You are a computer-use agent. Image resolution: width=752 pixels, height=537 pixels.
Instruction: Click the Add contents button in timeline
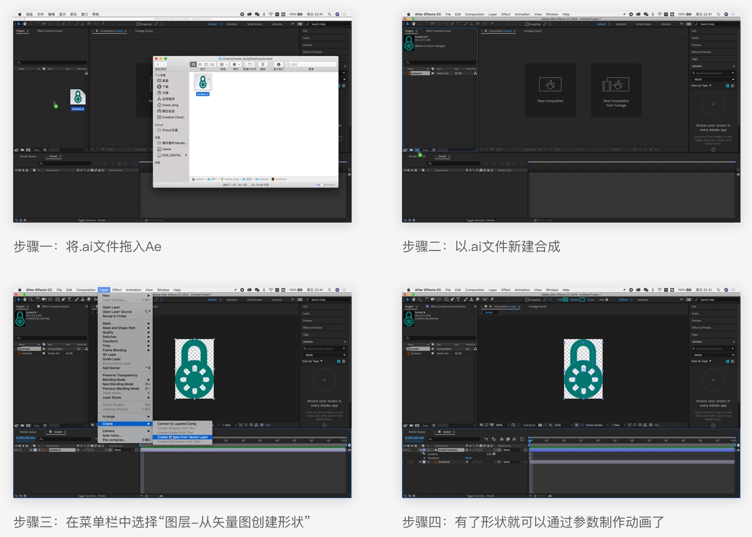tap(493, 454)
